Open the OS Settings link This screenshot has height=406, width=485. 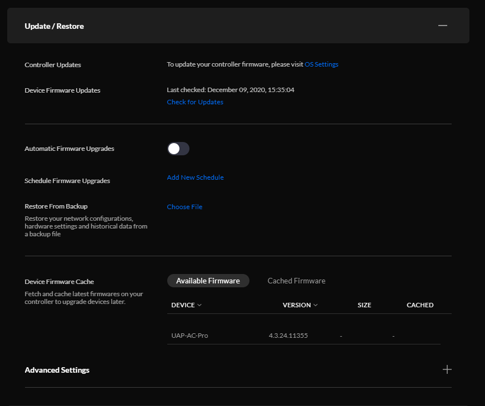click(x=321, y=64)
